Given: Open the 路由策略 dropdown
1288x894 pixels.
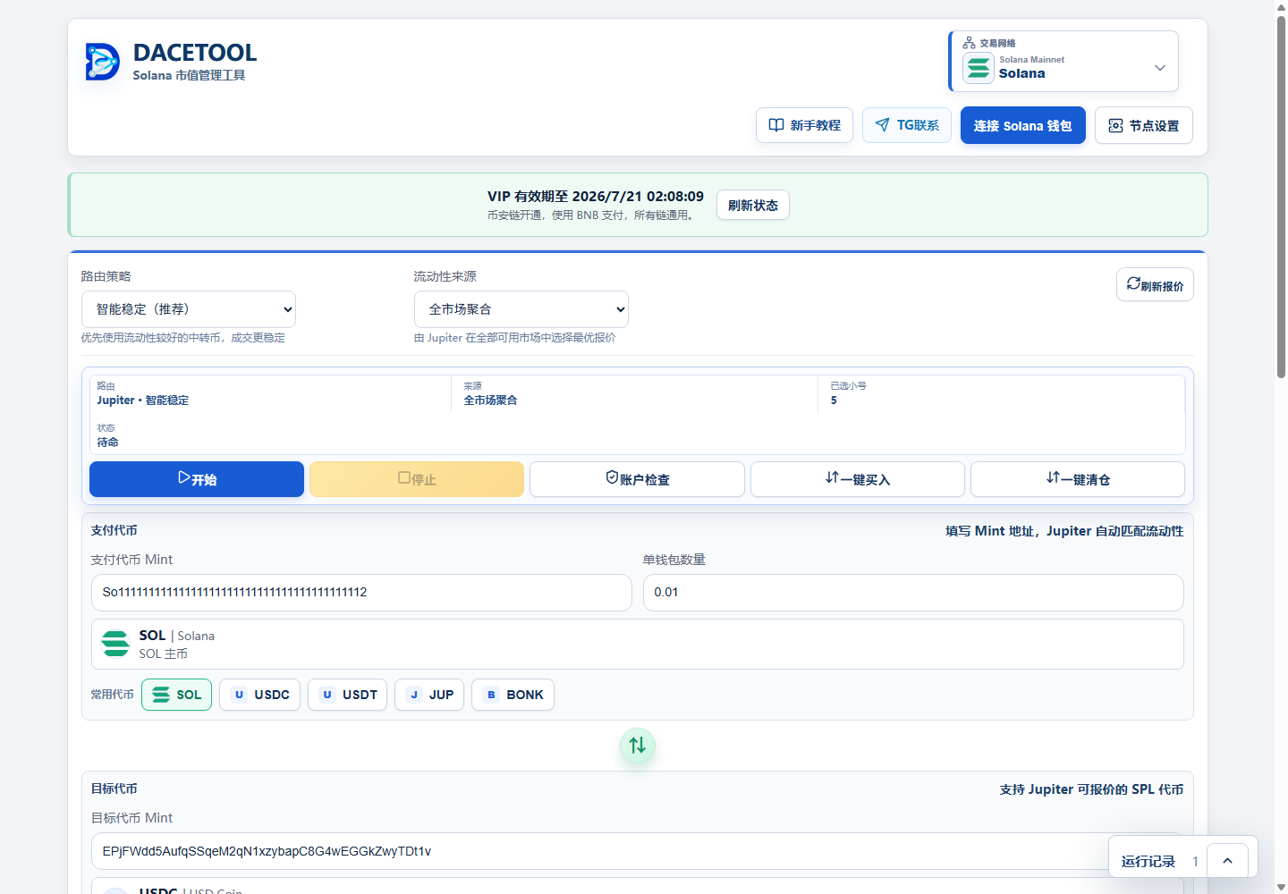Looking at the screenshot, I should pyautogui.click(x=189, y=309).
